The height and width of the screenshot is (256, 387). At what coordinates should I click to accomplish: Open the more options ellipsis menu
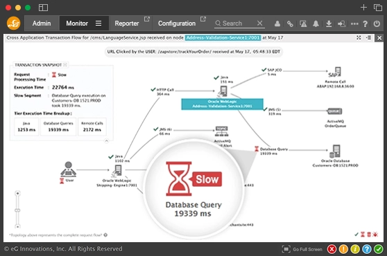(354, 24)
